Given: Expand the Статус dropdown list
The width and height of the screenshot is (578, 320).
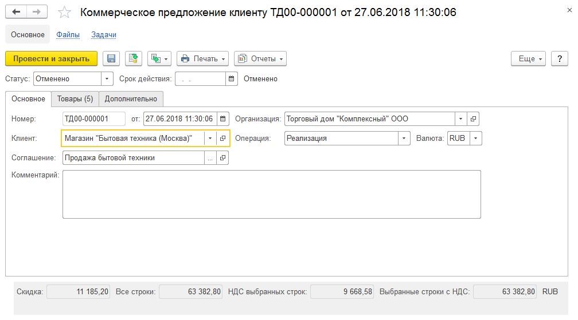Looking at the screenshot, I should 107,79.
